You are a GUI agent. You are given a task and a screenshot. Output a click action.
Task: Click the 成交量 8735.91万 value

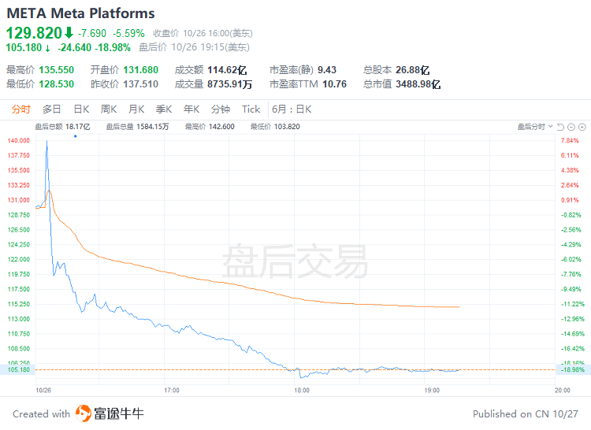pyautogui.click(x=229, y=84)
